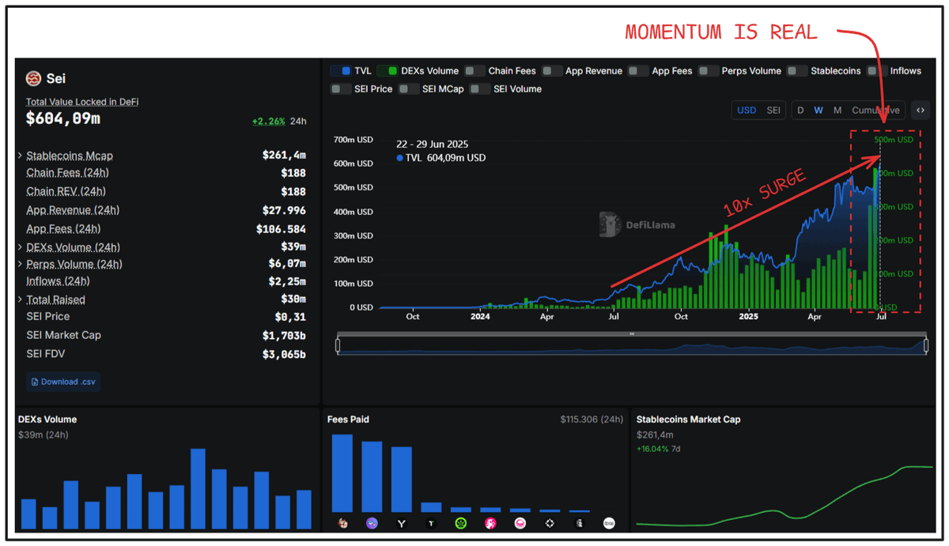Image resolution: width=949 pixels, height=546 pixels.
Task: Toggle the TVL chart series off
Action: (341, 71)
